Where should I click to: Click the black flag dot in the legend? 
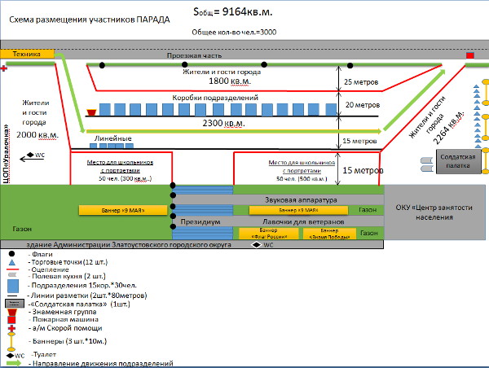(x=13, y=255)
